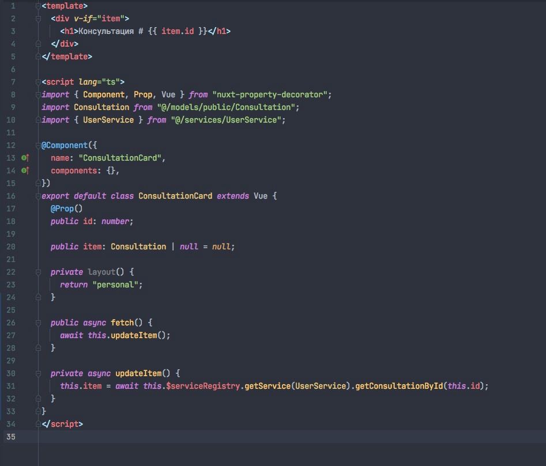The width and height of the screenshot is (546, 466).
Task: Click the closing </template> fold marker on line 5
Action: point(38,56)
